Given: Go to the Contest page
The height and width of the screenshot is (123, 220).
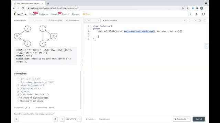Looking at the screenshot, I should [x=66, y=14].
